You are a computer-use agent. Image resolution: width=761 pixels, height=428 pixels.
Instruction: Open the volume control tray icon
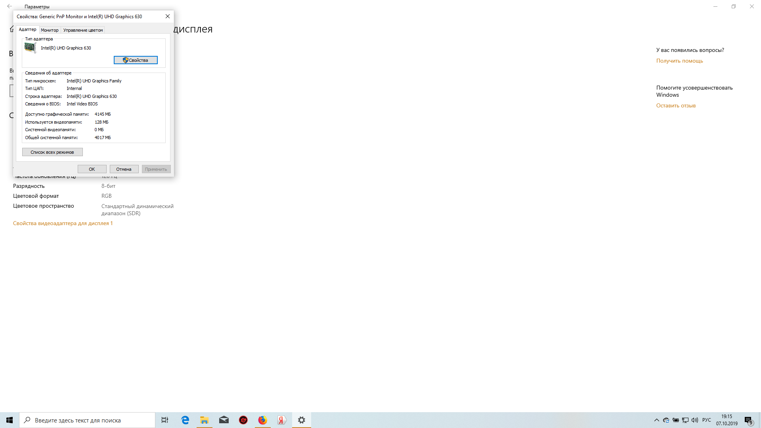695,420
